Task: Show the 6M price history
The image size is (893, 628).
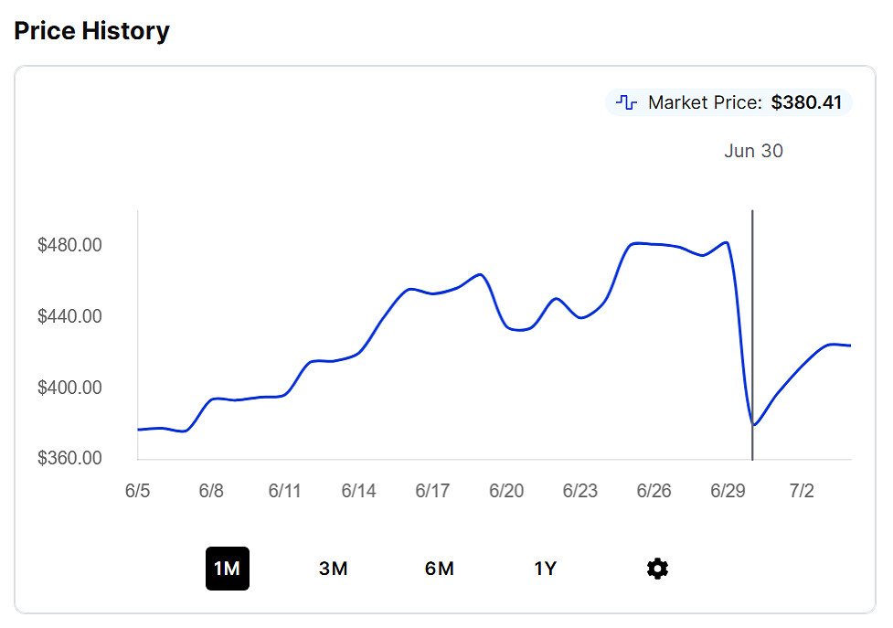Action: 439,569
